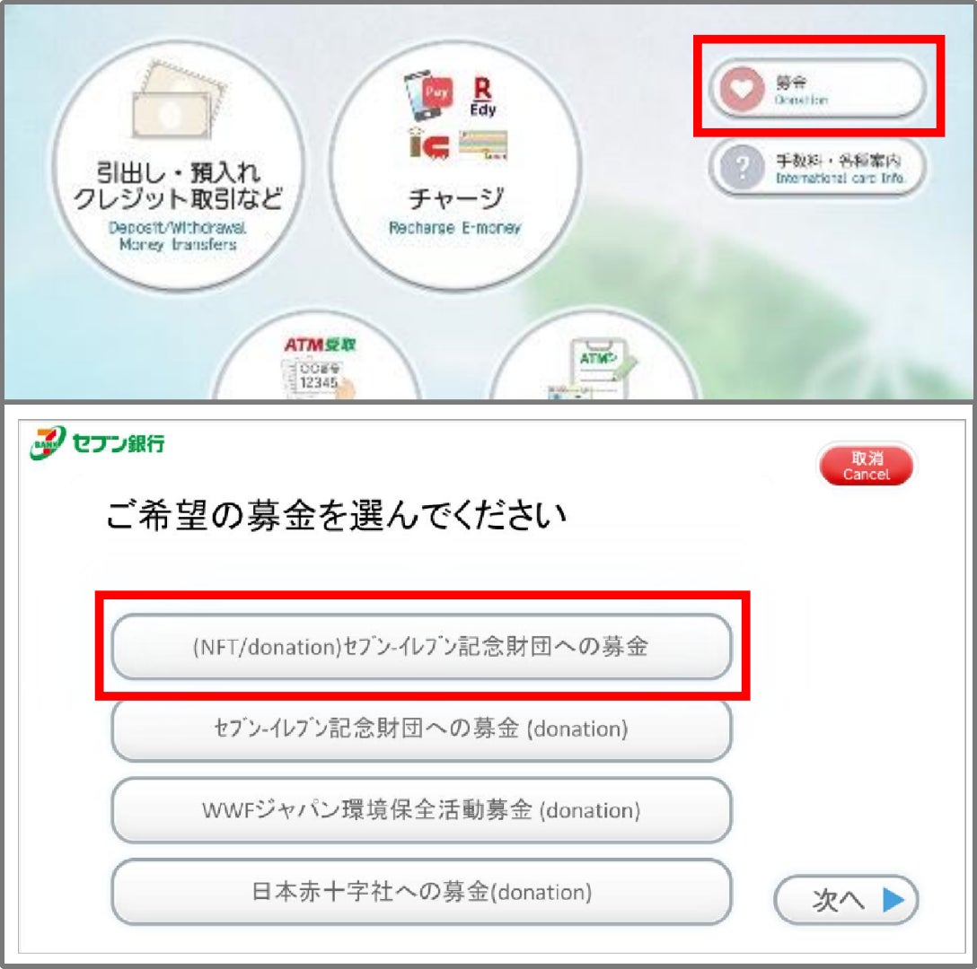Tap the IC card charge icon

(x=429, y=144)
